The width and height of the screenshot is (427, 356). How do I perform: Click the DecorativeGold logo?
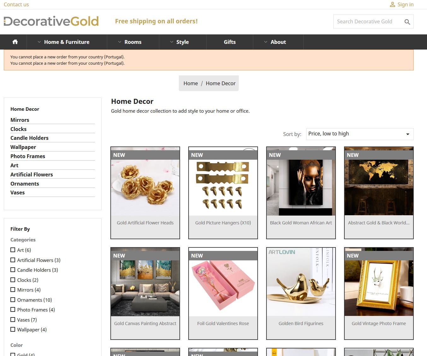[51, 21]
